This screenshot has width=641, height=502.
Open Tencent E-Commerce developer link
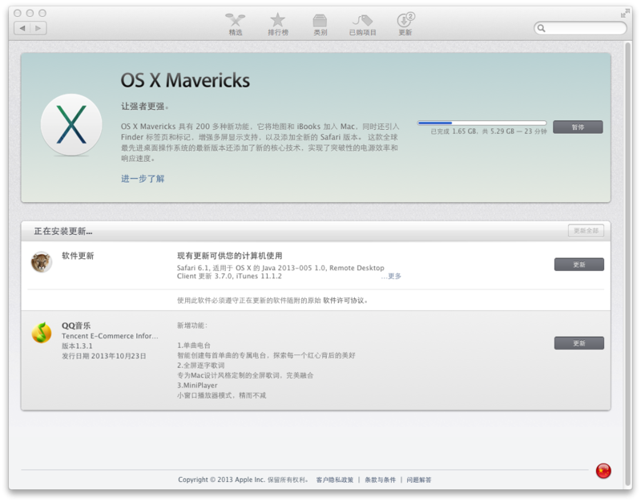coord(110,336)
